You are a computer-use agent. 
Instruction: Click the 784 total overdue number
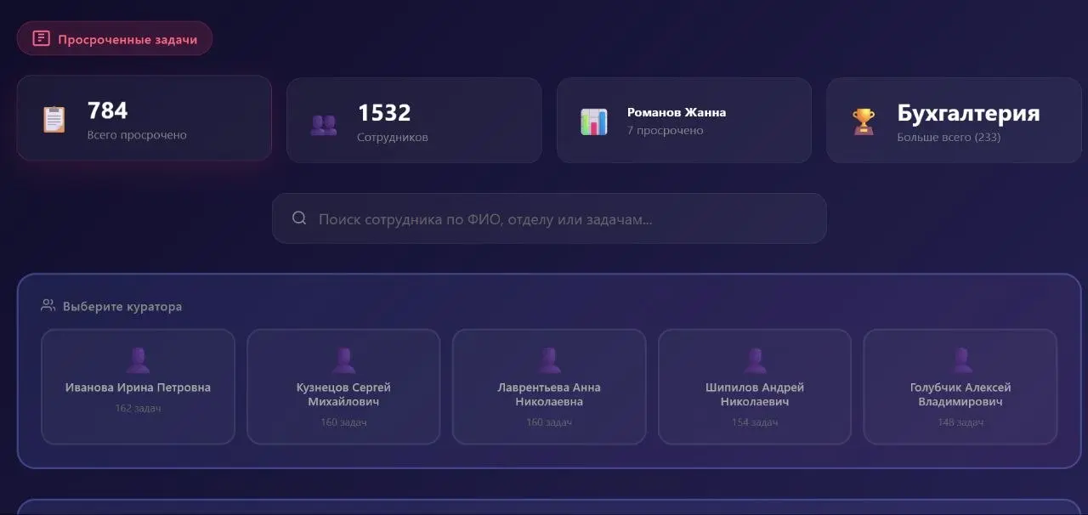[x=108, y=110]
